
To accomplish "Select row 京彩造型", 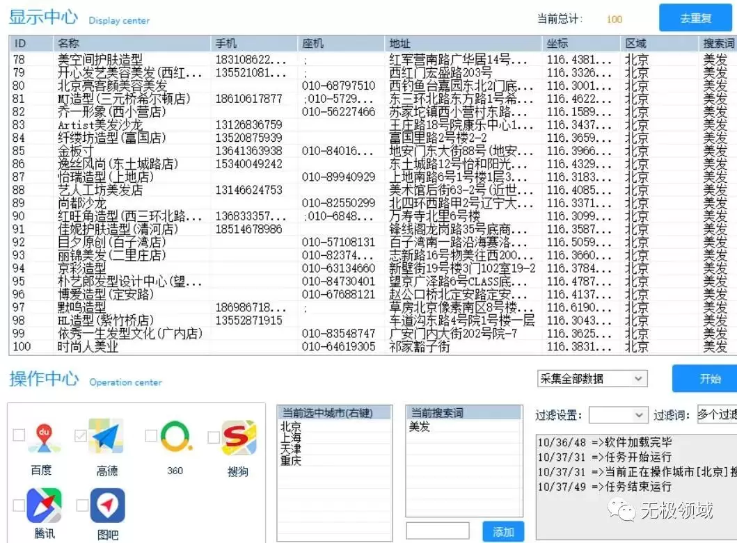I will [x=373, y=268].
